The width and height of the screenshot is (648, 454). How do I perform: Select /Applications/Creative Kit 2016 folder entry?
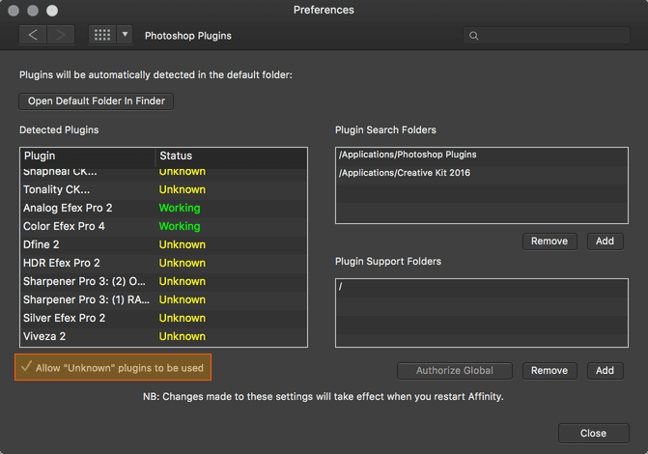[x=482, y=173]
